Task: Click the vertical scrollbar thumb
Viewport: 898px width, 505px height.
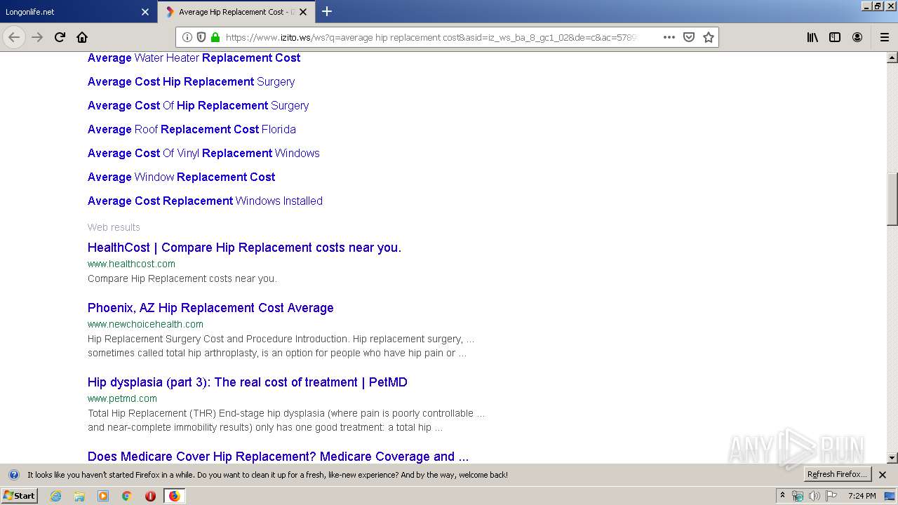Action: click(892, 199)
